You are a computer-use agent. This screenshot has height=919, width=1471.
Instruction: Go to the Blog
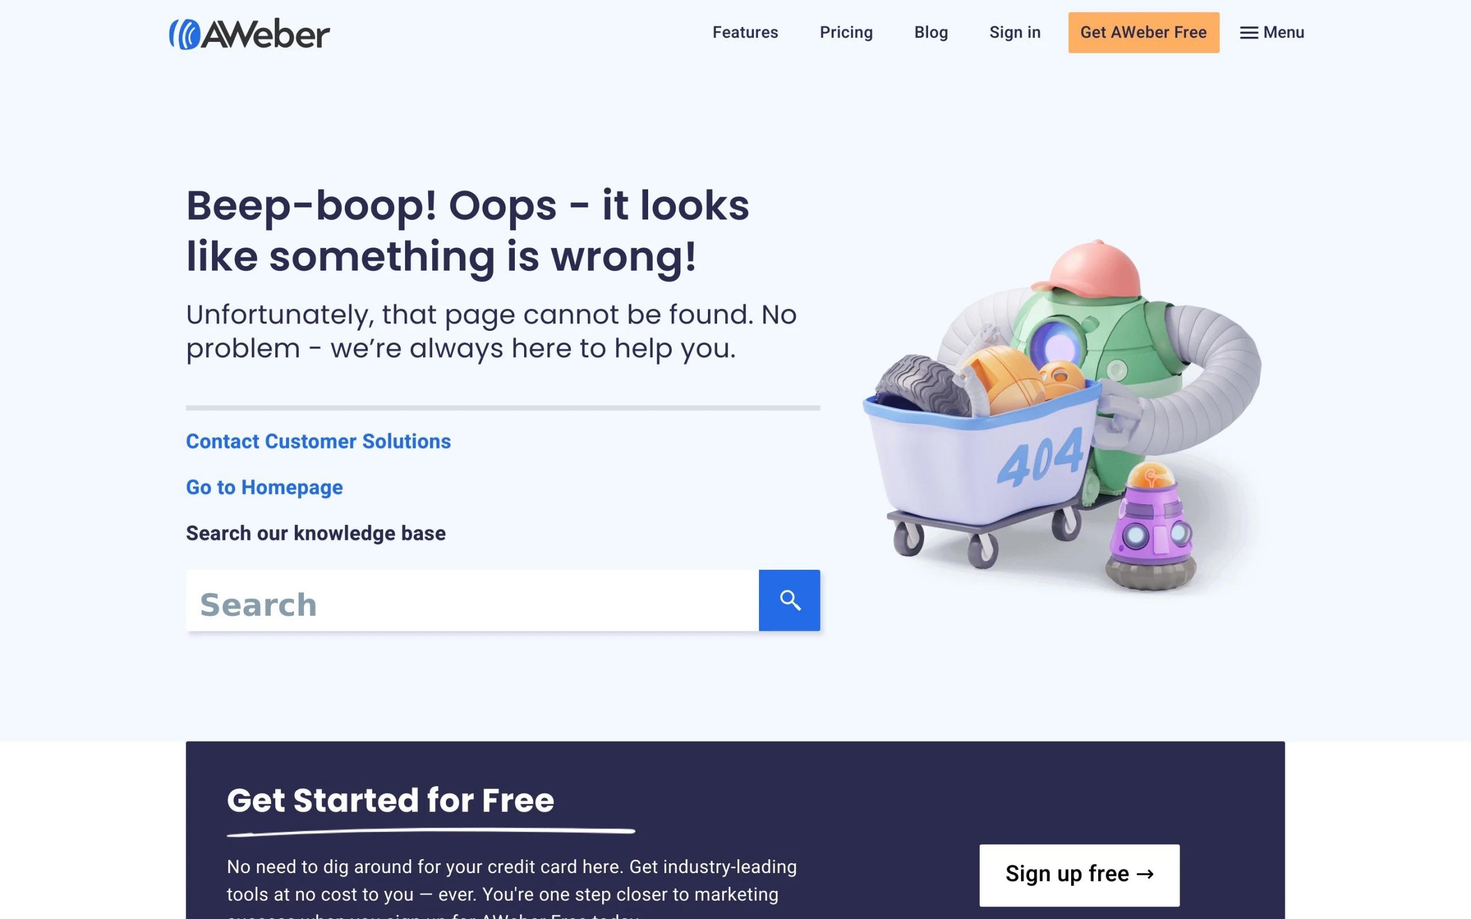(931, 32)
